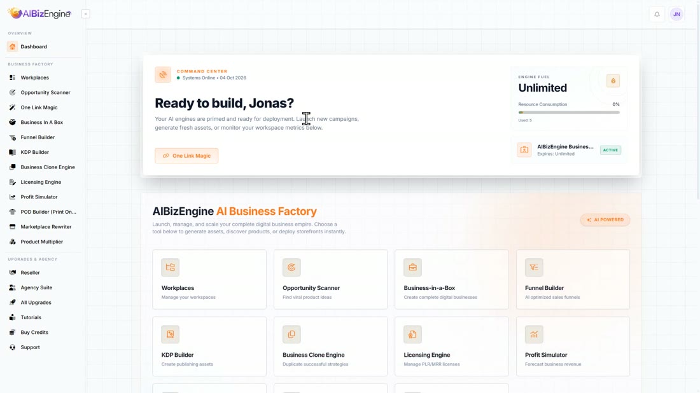700x393 pixels.
Task: Click the 'Used: 5' label
Action: click(525, 120)
